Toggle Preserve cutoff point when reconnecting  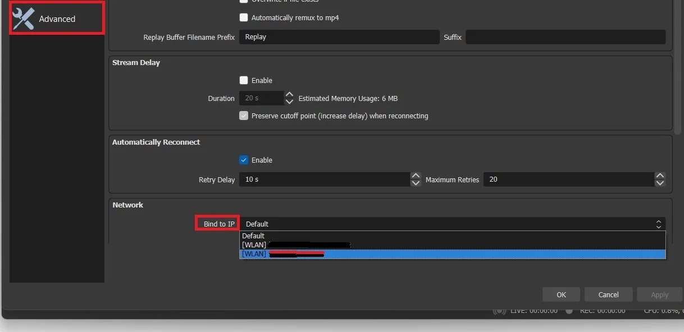(244, 116)
